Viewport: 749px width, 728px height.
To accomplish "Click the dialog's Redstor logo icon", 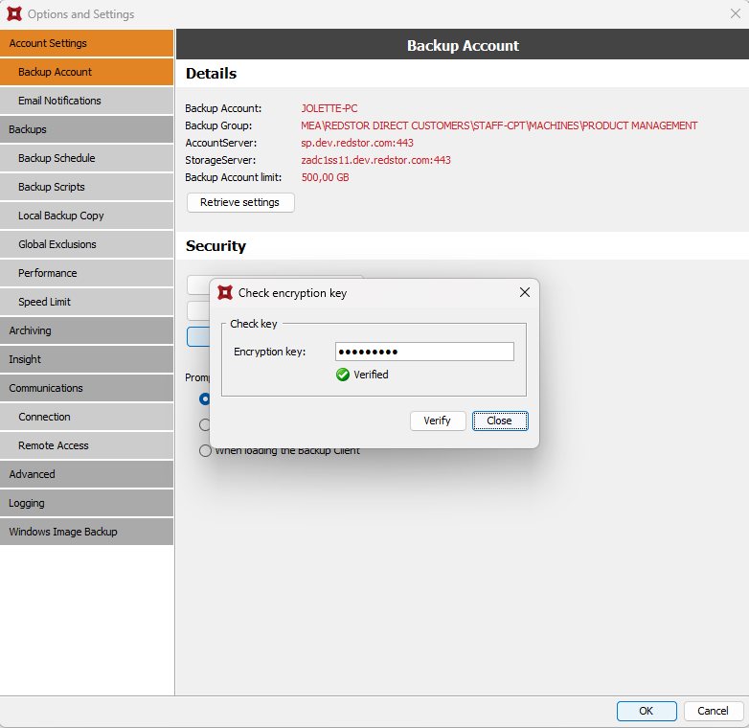I will point(225,292).
